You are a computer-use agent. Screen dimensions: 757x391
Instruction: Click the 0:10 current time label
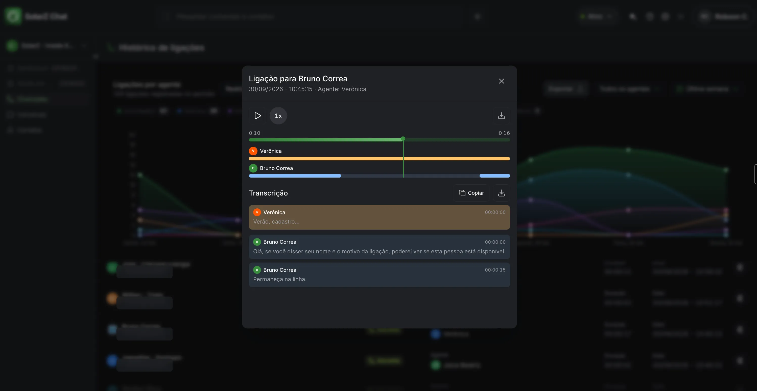point(254,133)
